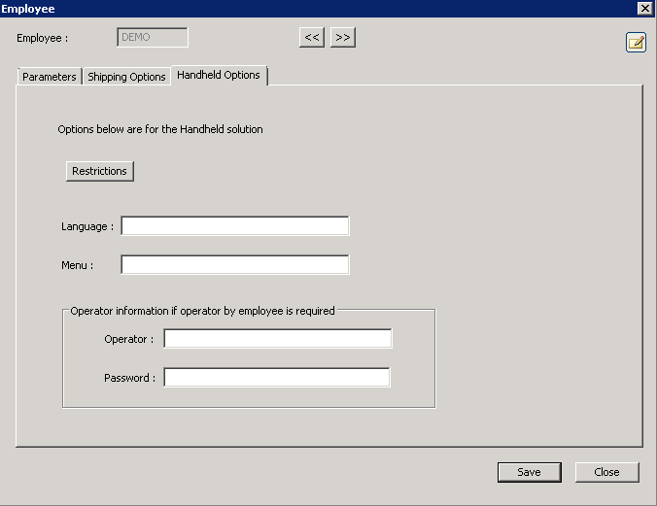Focus the Operator text field
Screen dimensions: 657x506
pyautogui.click(x=277, y=339)
